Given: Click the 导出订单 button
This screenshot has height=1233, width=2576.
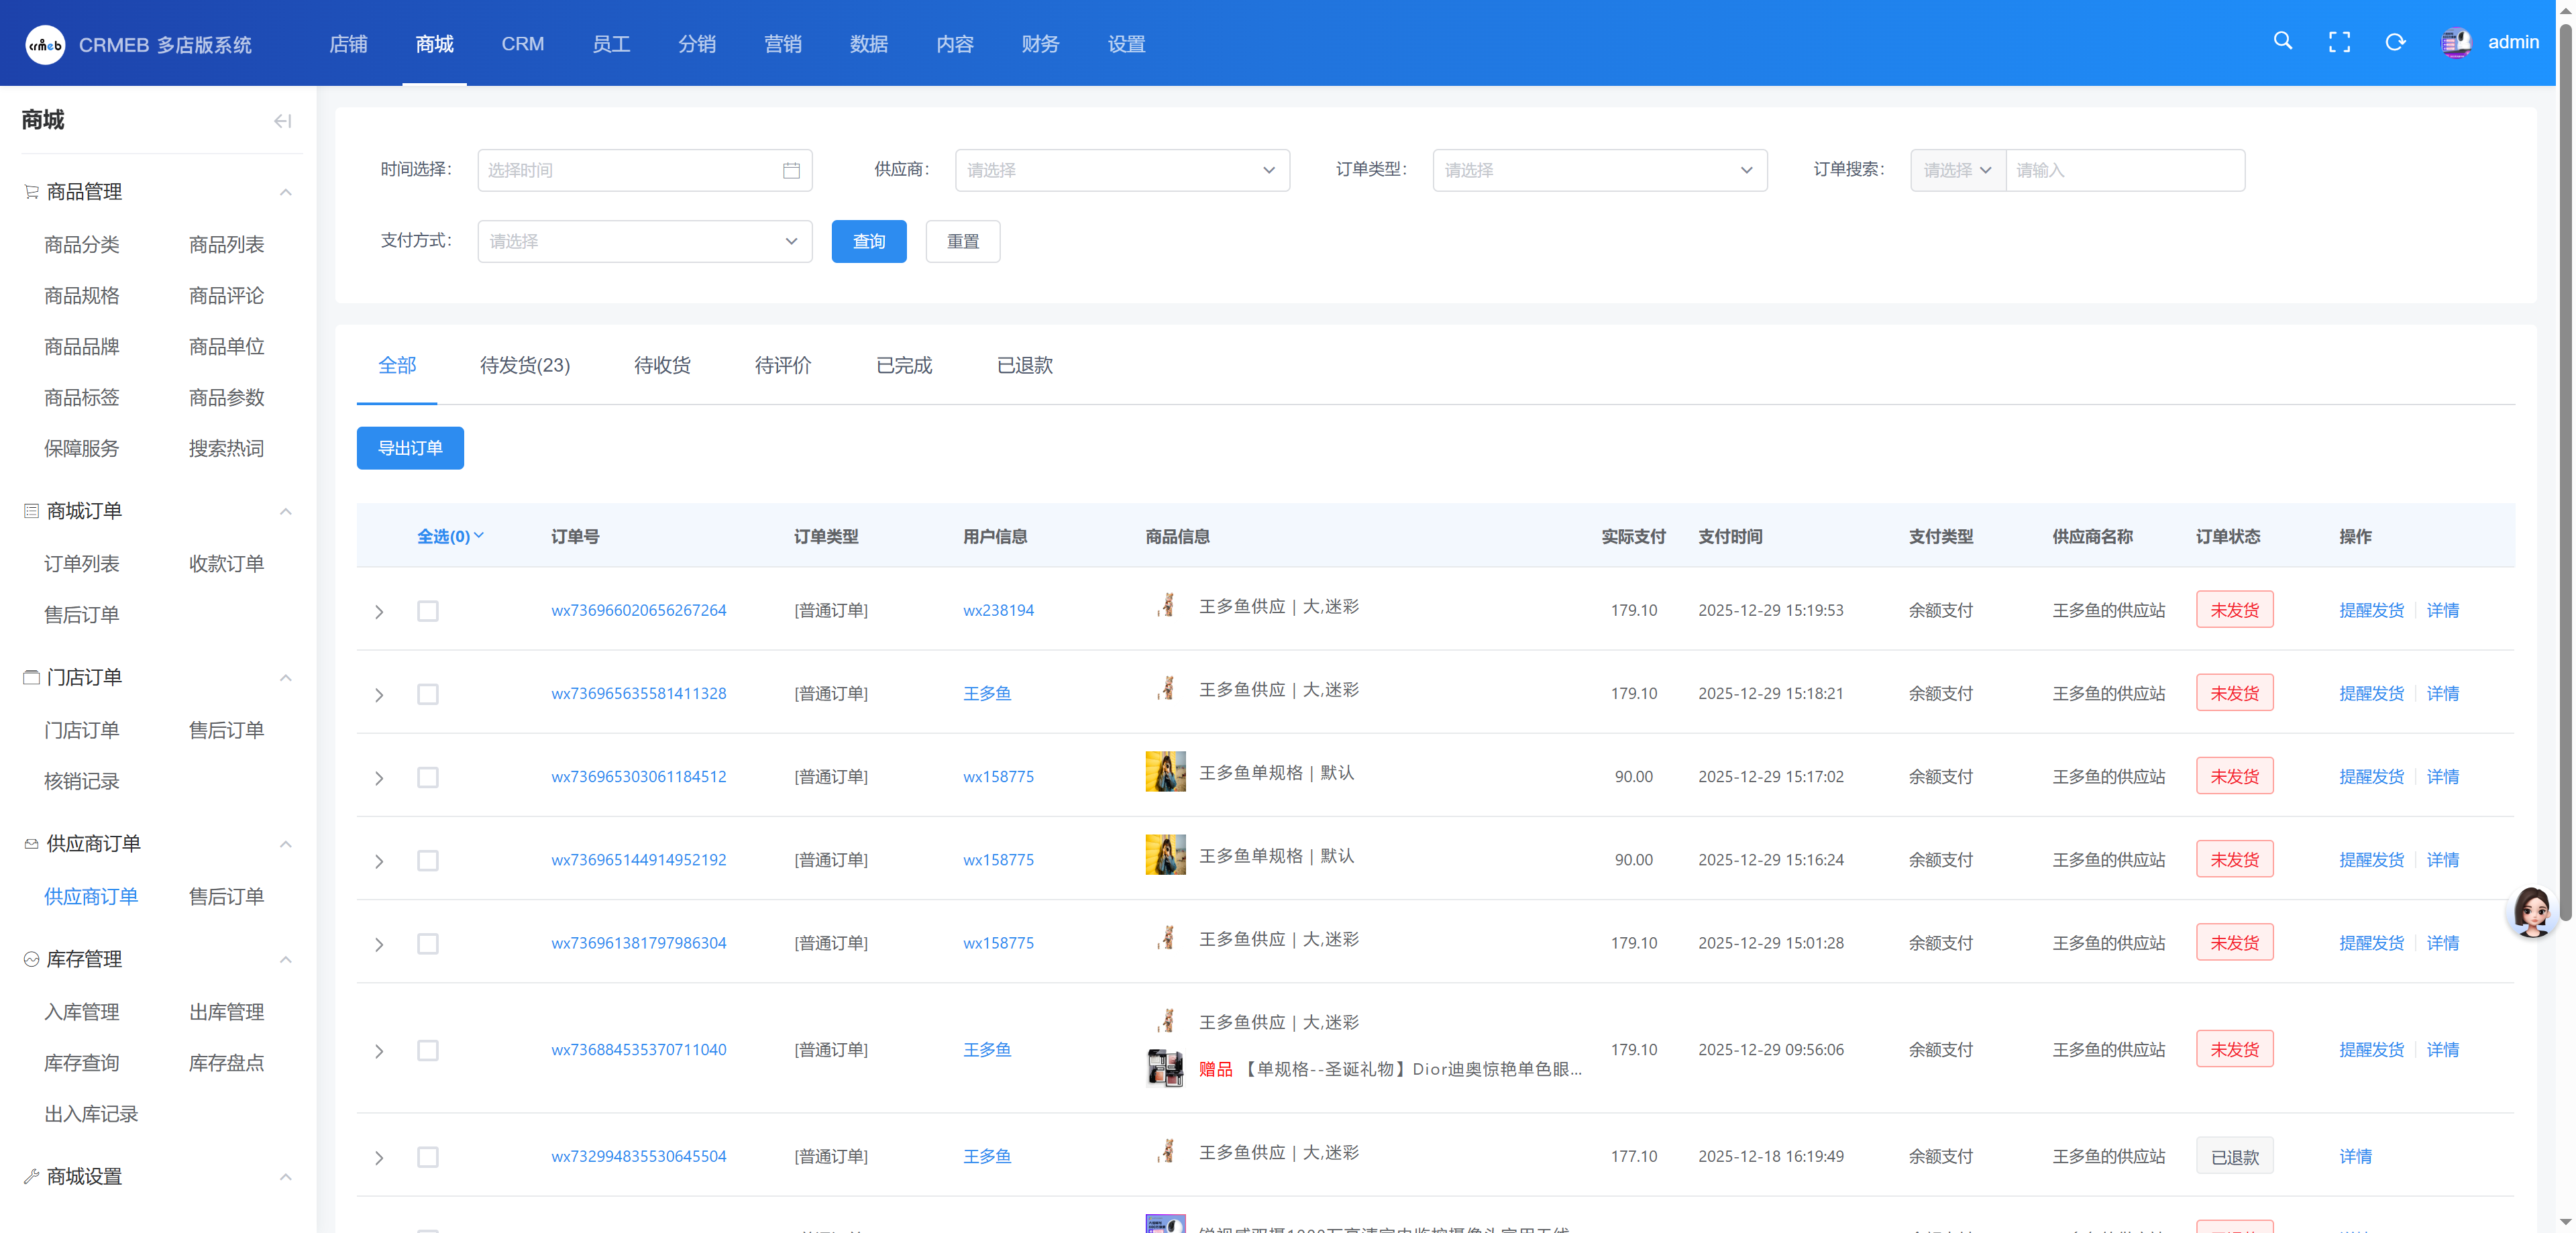Looking at the screenshot, I should (x=410, y=448).
